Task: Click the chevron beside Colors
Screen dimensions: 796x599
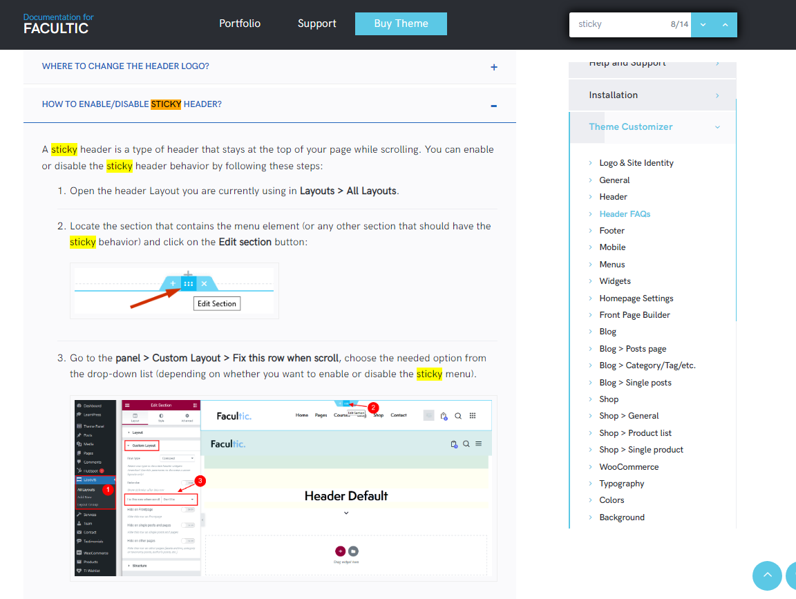Action: [590, 500]
